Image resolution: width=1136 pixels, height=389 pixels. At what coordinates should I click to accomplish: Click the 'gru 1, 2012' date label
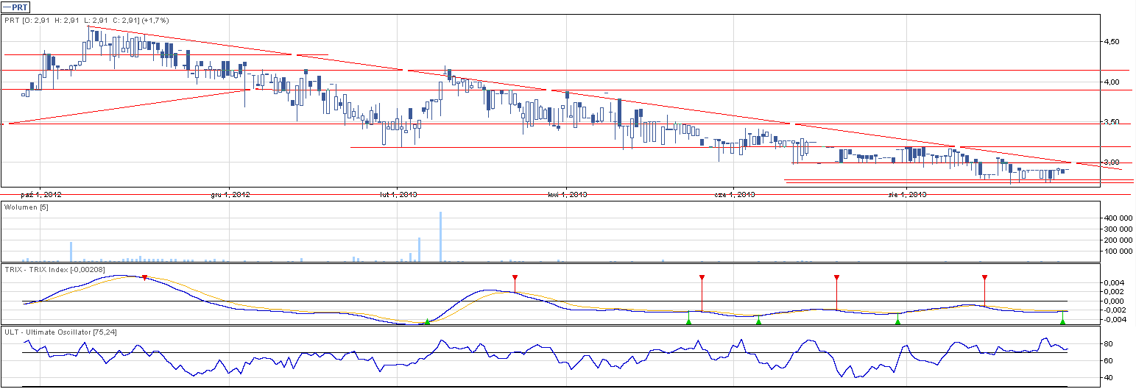pos(230,195)
